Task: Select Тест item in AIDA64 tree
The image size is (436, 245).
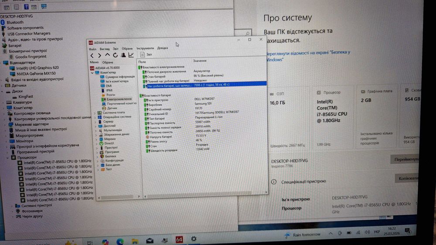Action: pyautogui.click(x=106, y=169)
